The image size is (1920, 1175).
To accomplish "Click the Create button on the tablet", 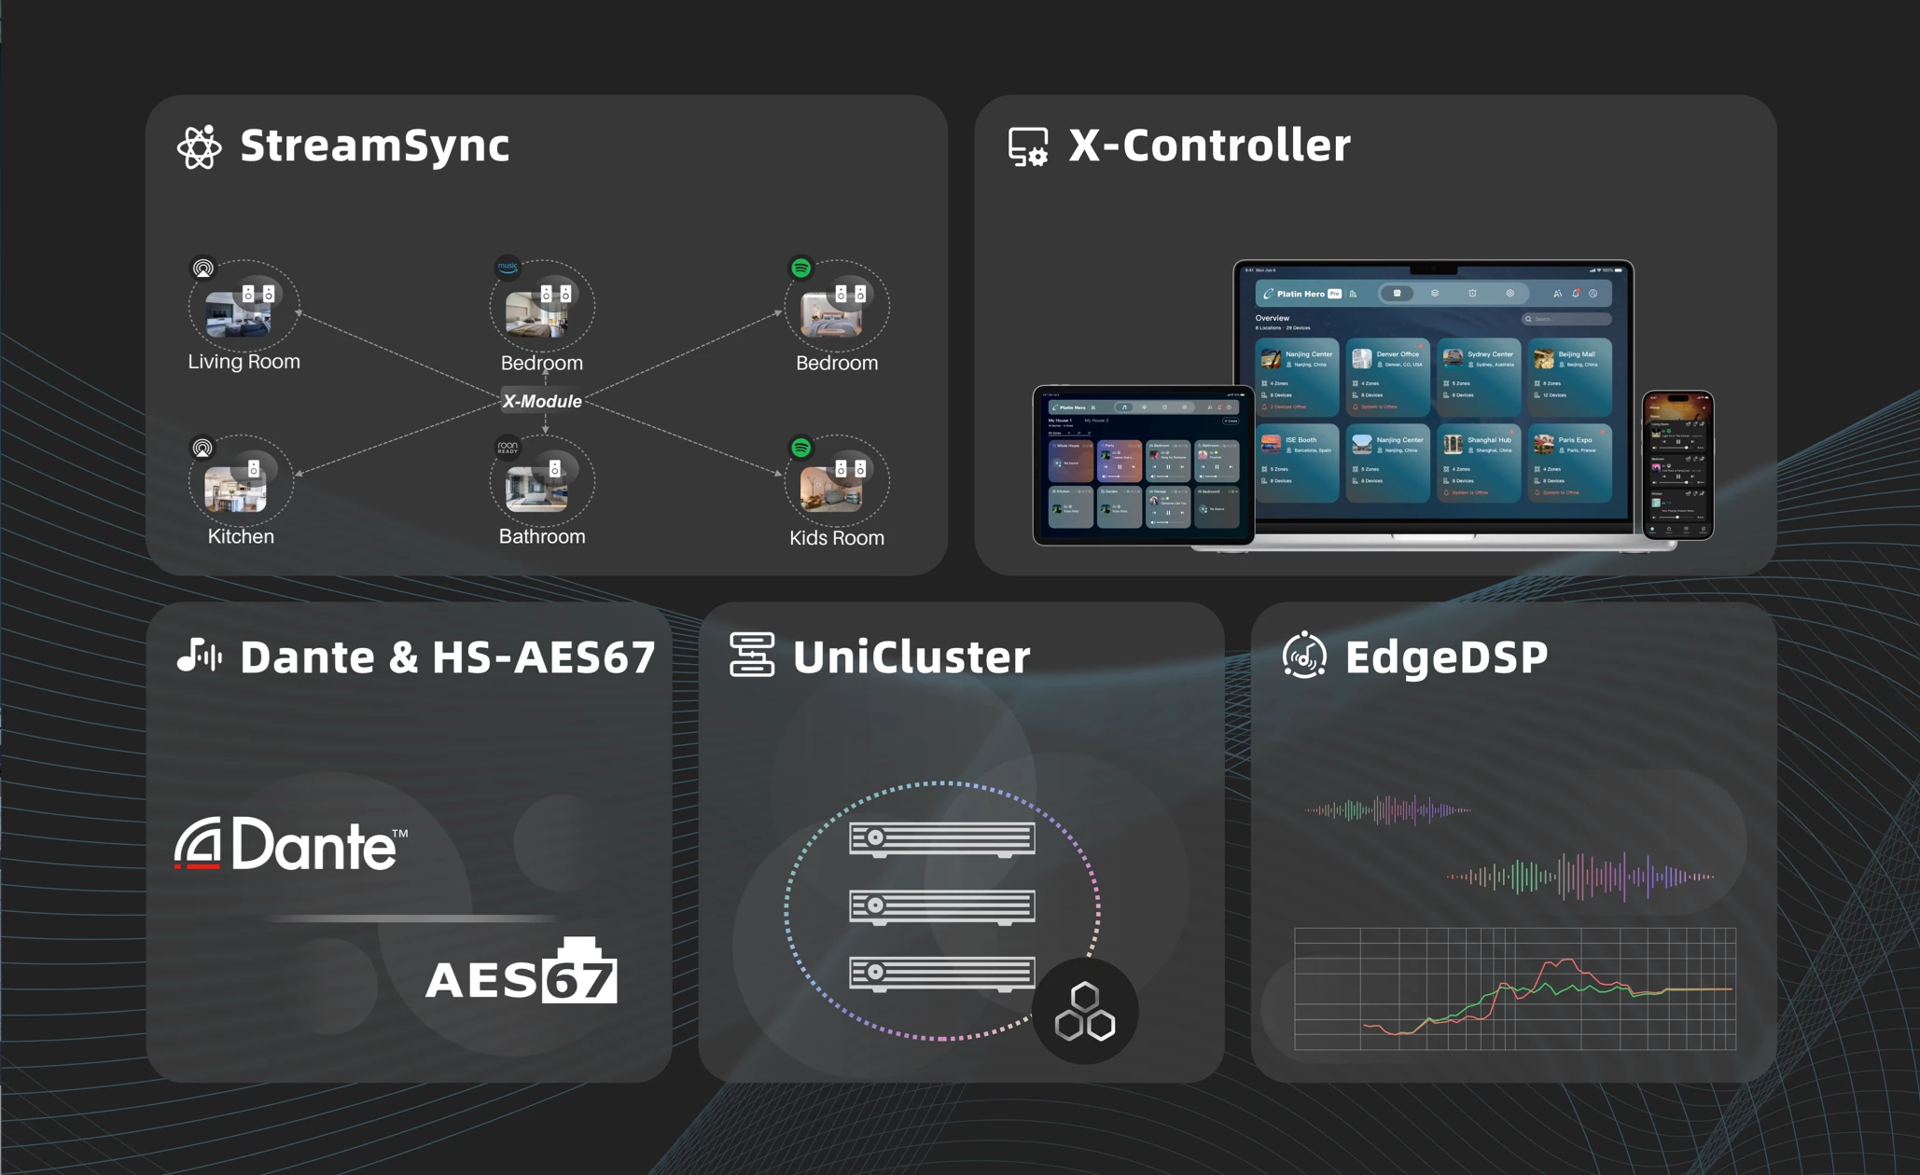I will (x=1231, y=421).
